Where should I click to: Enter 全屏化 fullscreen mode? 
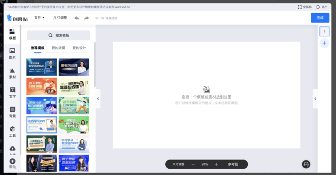click(304, 7)
